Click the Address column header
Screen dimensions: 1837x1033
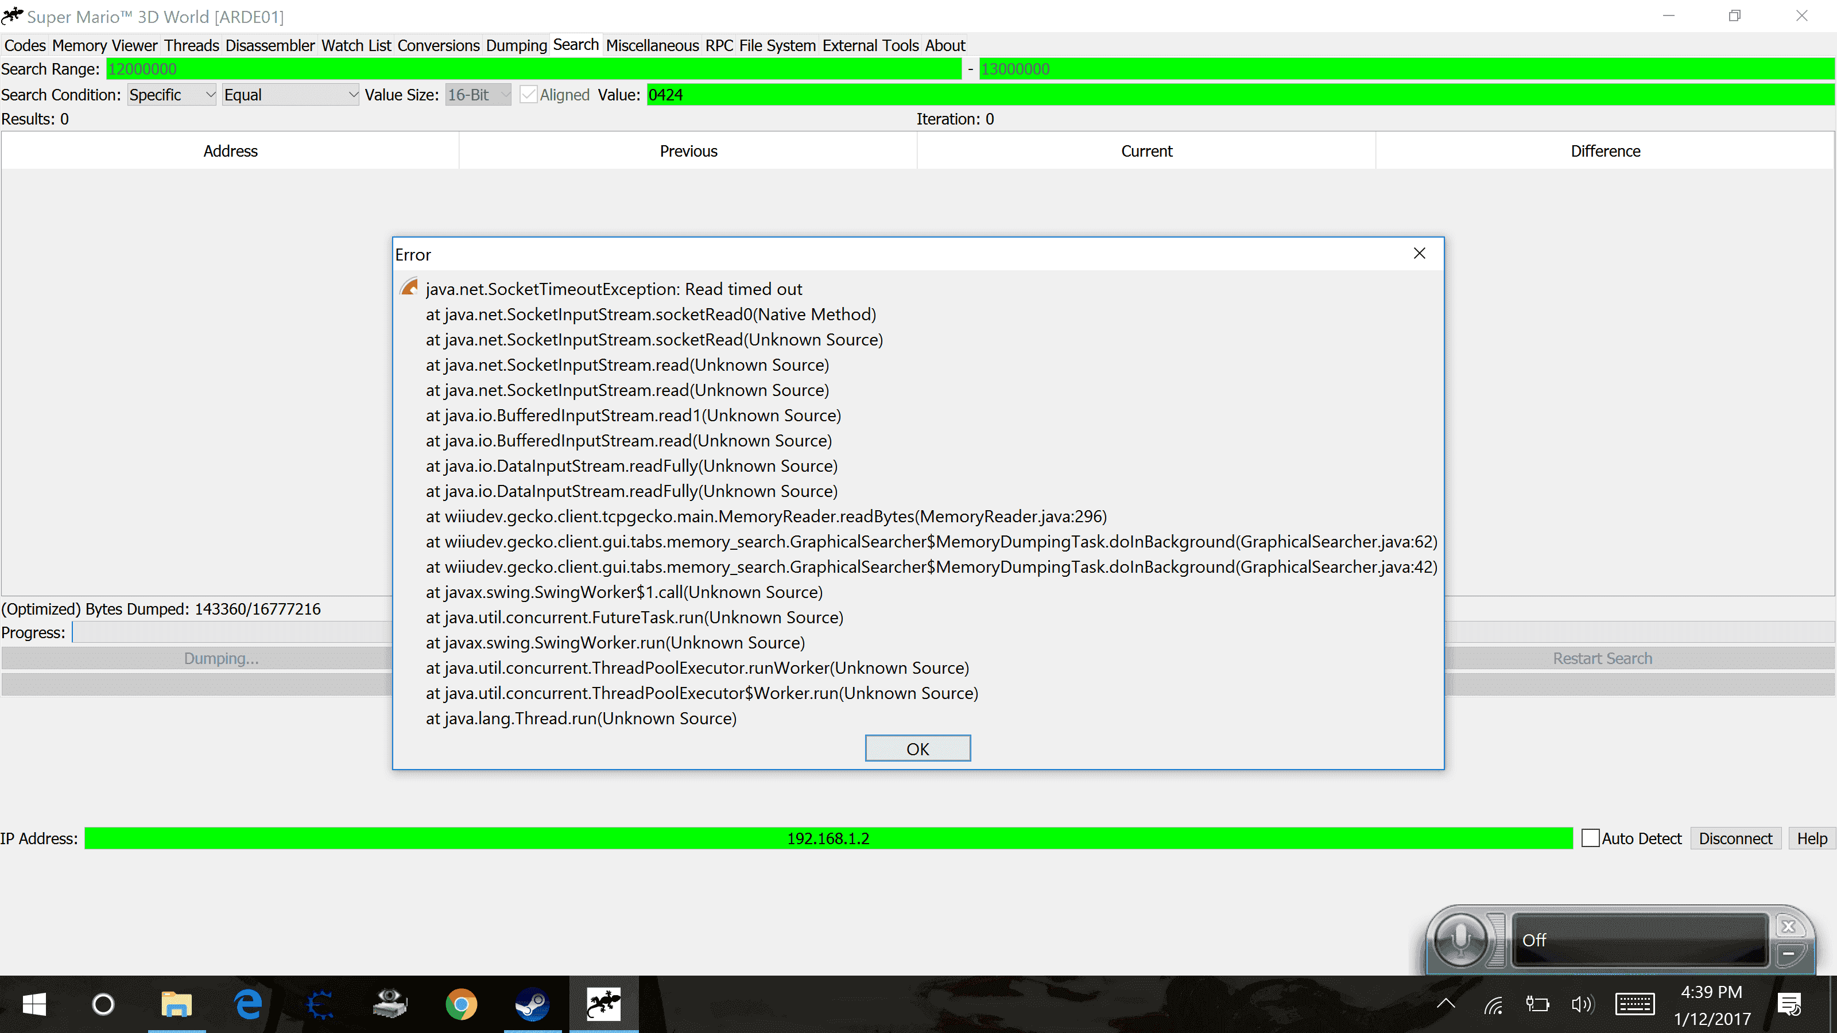[x=230, y=151]
